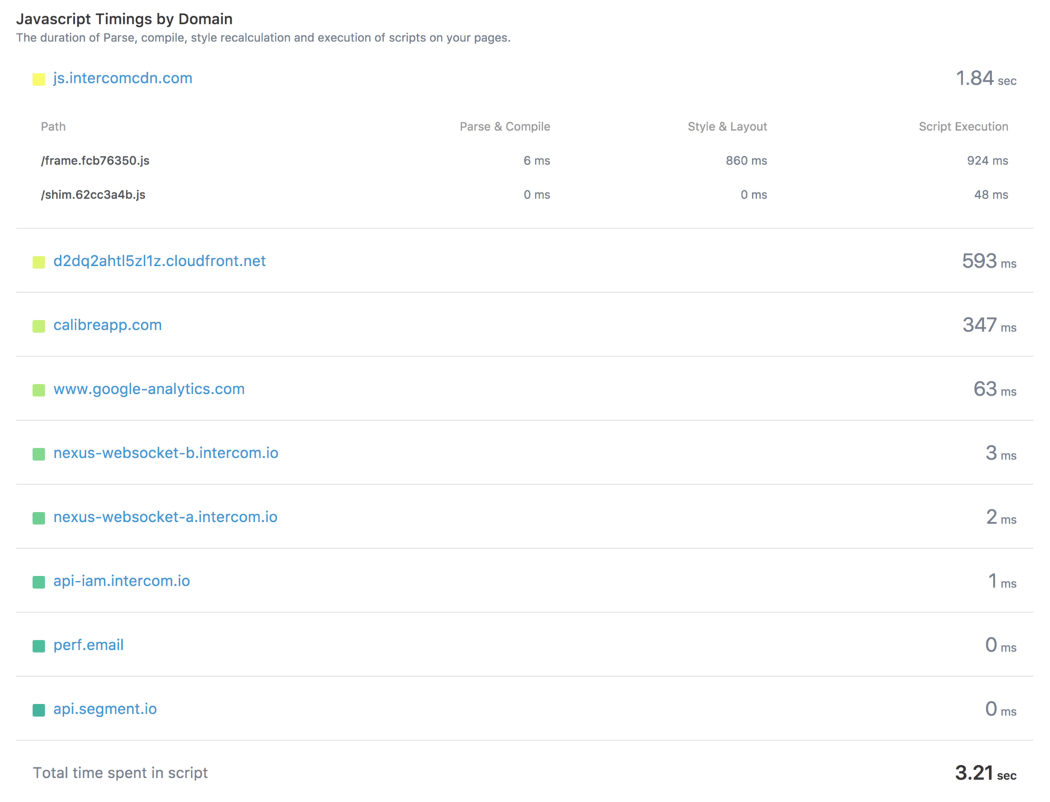Sort by the Parse & Compile column header
The width and height of the screenshot is (1050, 802).
[x=505, y=126]
